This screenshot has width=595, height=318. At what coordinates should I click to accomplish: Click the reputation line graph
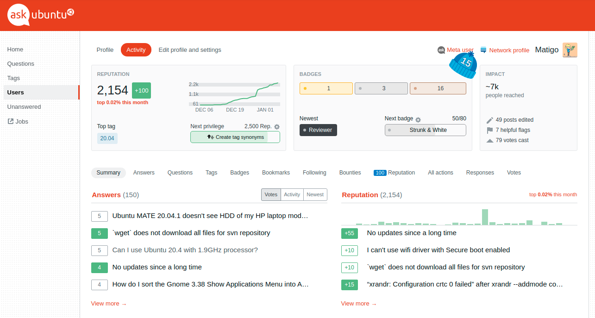[234, 94]
